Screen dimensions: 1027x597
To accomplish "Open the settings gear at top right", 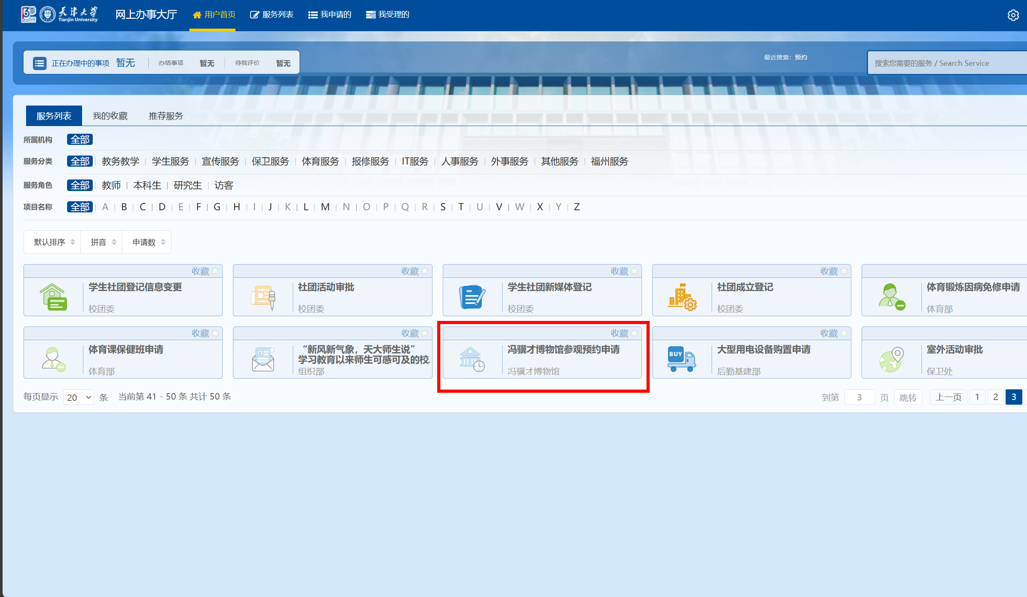I will click(x=1012, y=15).
